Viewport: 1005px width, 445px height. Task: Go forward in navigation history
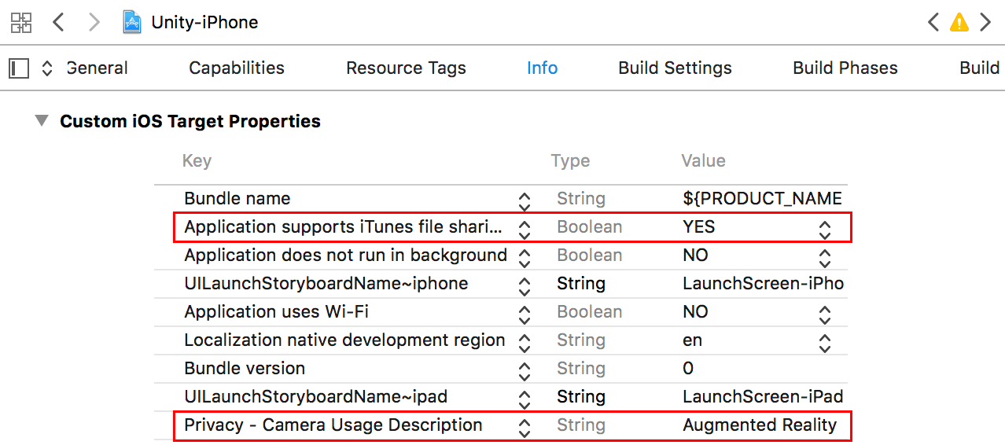click(94, 22)
